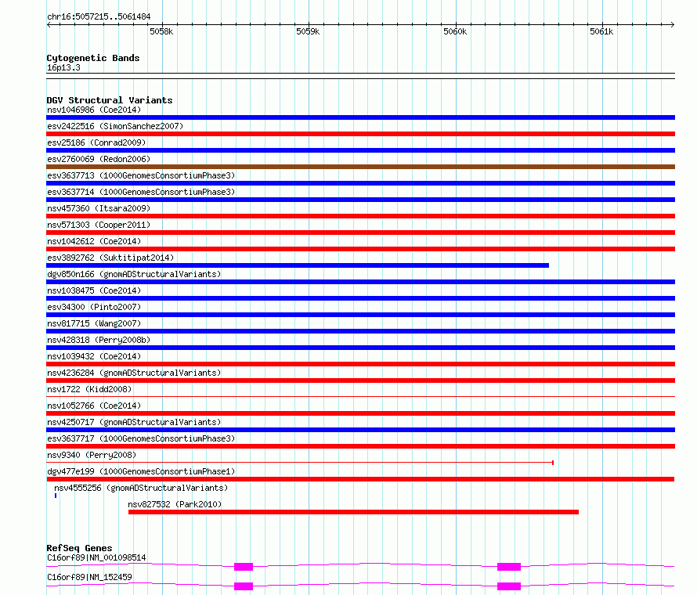Open variant label esv2760069 (Redon2006)
Viewport: 697px width, 595px height.
(x=99, y=159)
